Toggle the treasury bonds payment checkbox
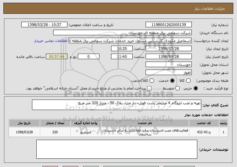Screen dimensions: 237x167 (x=150, y=89)
